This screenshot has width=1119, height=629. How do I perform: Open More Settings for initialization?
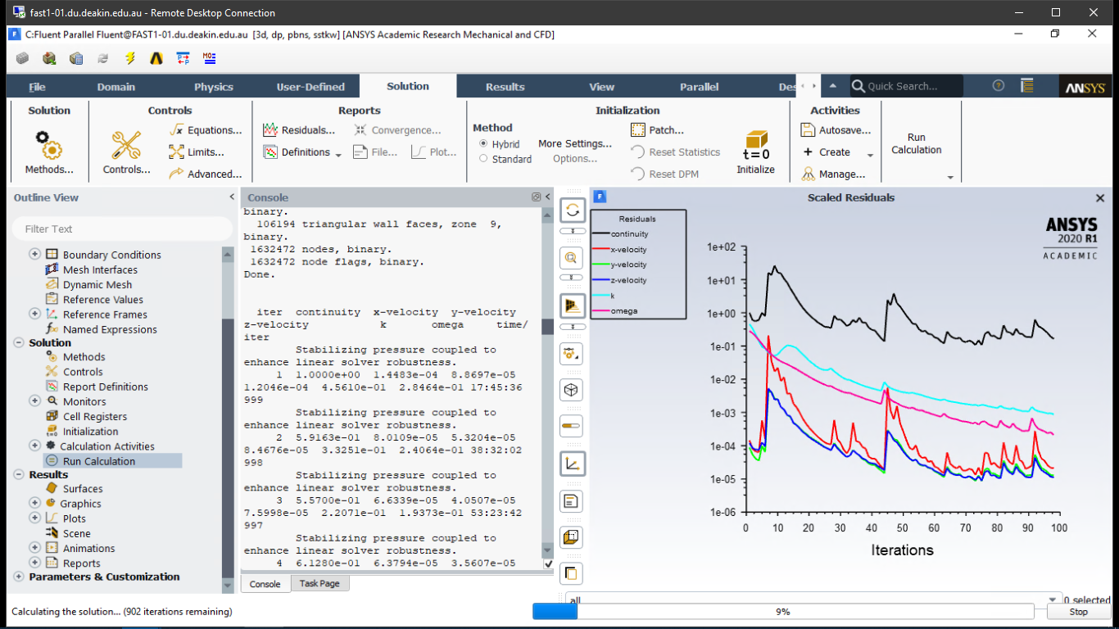click(x=575, y=144)
